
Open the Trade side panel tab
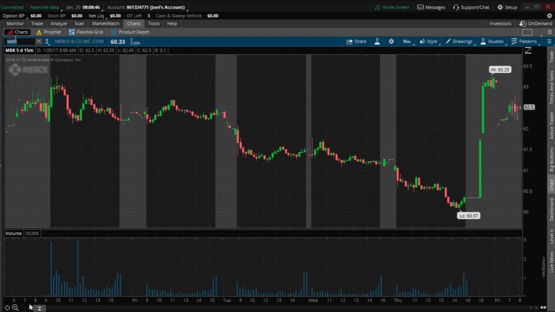(x=552, y=56)
